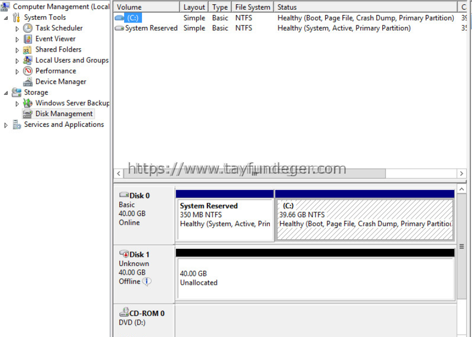Click the Disk 0 Basic label panel
472x337 pixels.
(x=144, y=216)
